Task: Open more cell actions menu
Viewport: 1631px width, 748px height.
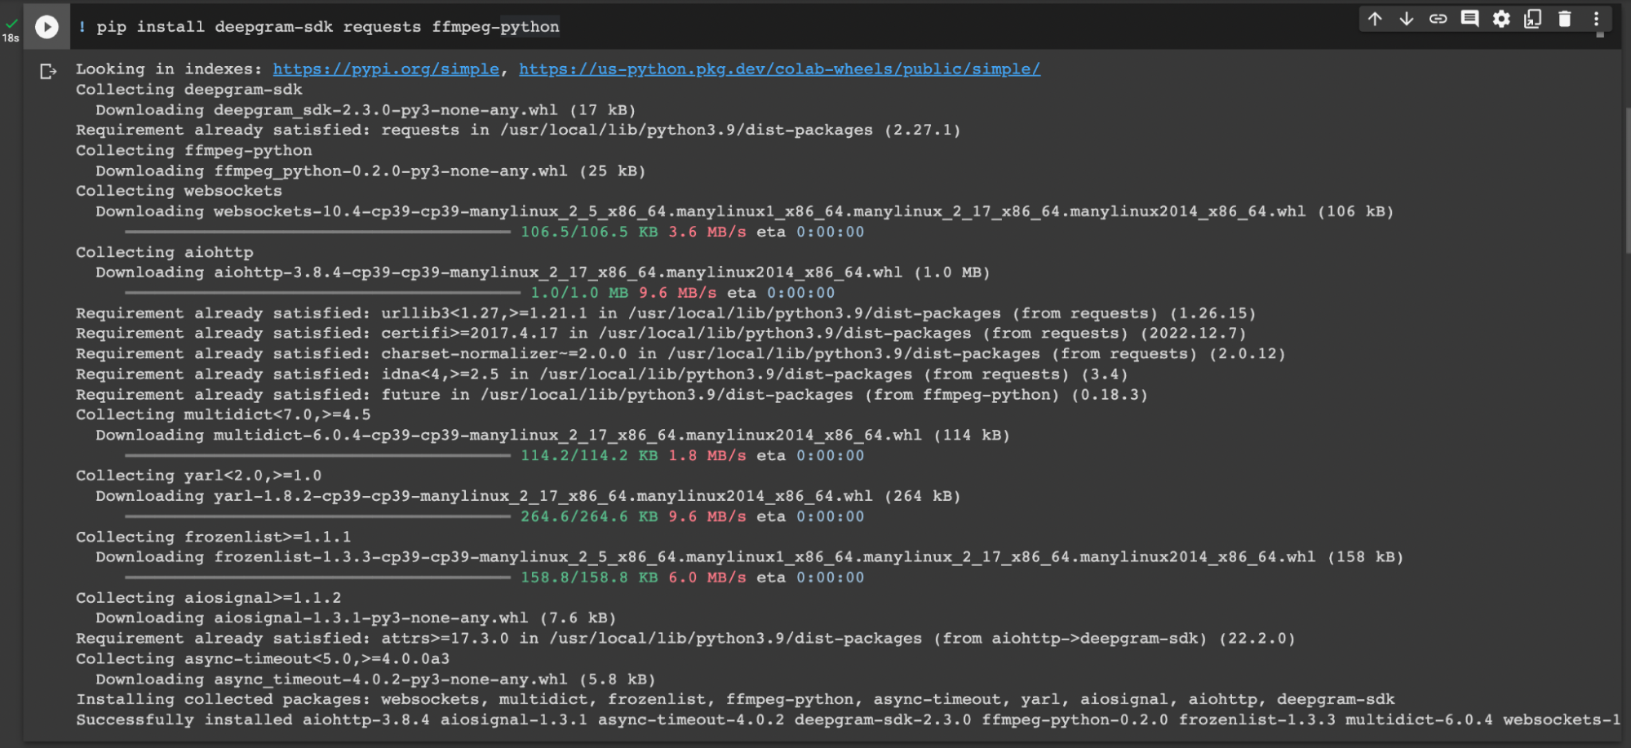Action: point(1597,19)
